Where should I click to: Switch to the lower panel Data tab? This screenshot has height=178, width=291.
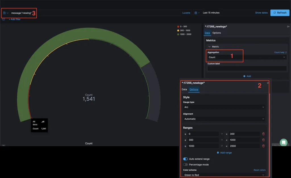tap(184, 89)
